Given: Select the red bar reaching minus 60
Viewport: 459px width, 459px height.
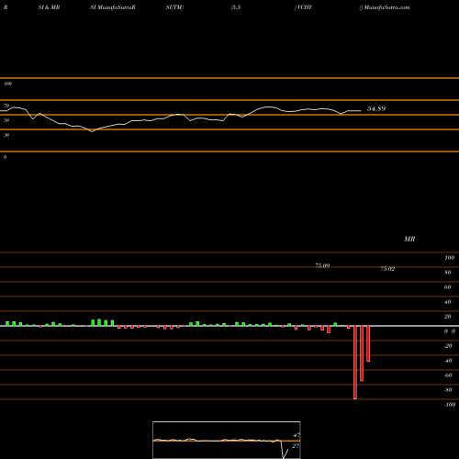Looking at the screenshot, I should tap(362, 353).
